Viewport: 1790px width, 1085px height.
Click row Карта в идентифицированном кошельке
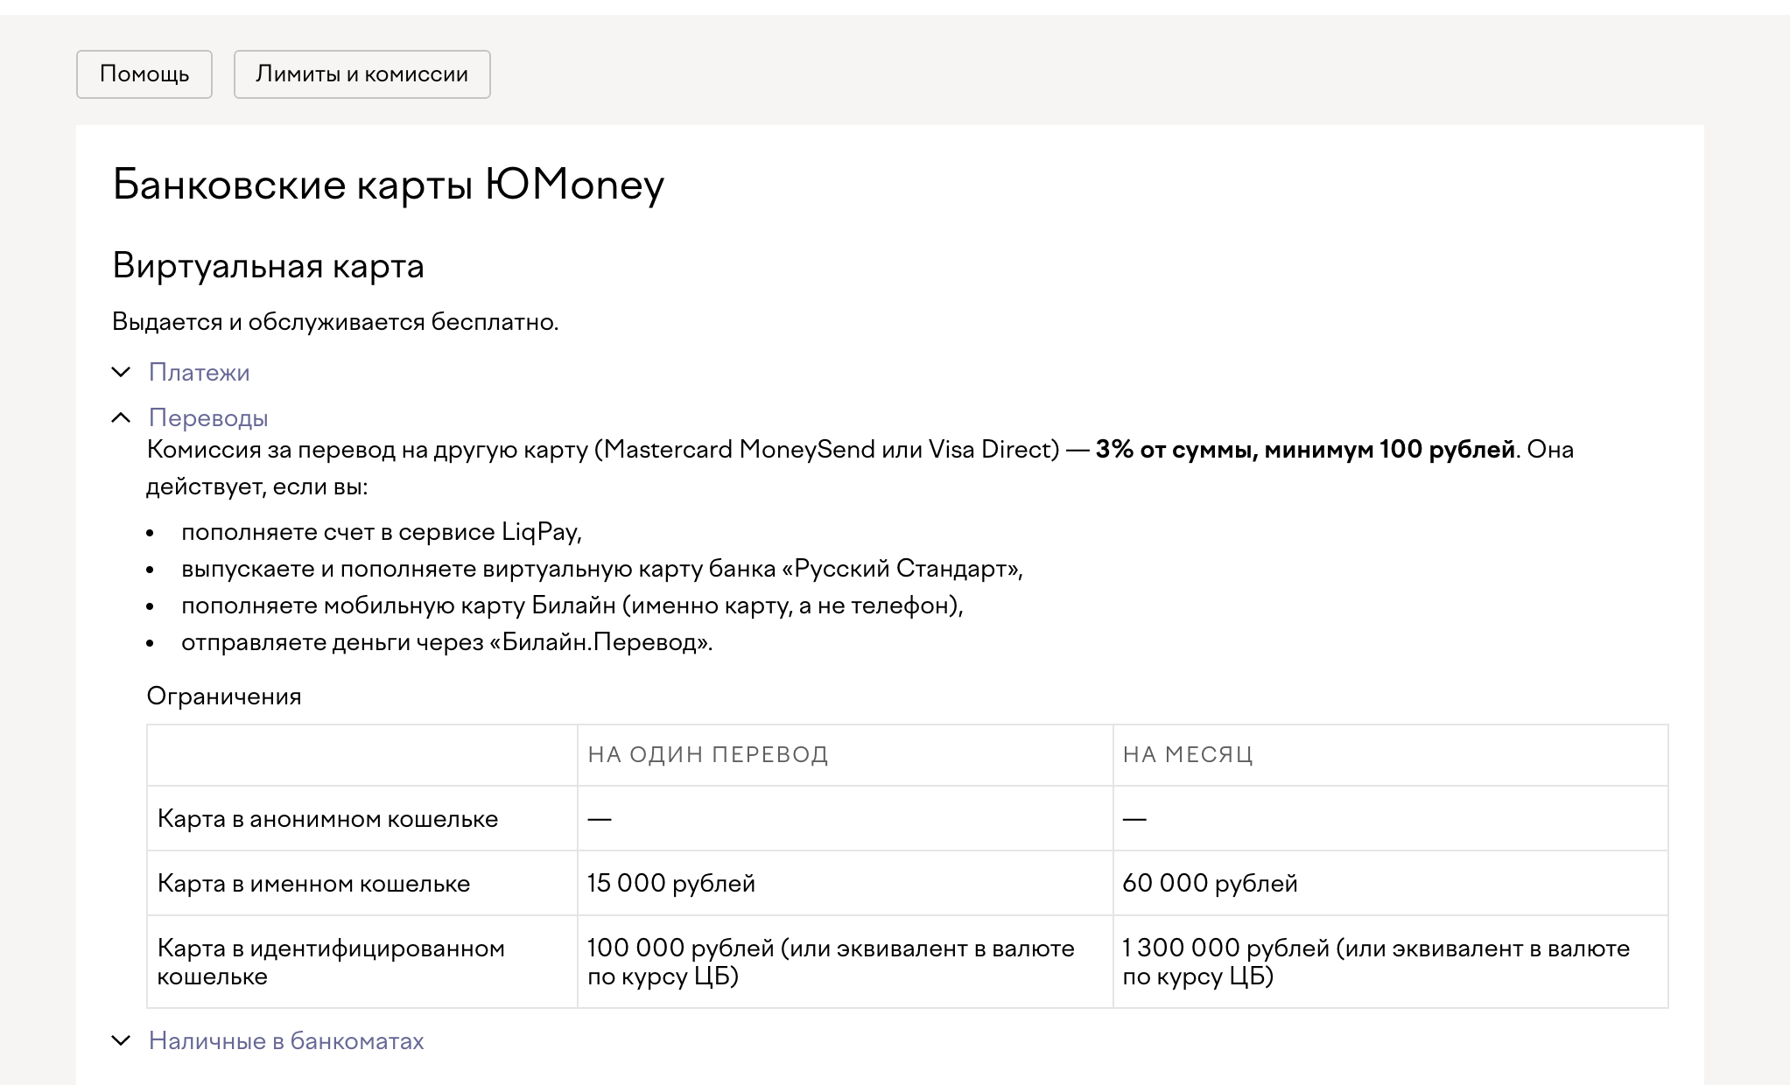click(x=908, y=962)
